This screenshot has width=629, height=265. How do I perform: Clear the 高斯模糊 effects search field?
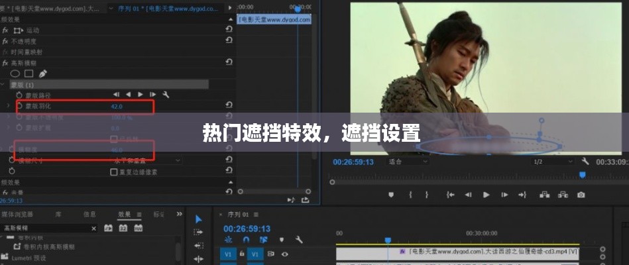pyautogui.click(x=95, y=228)
